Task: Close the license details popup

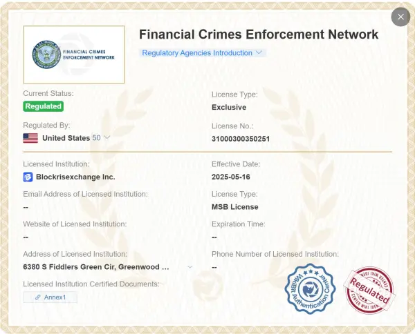Action: [x=400, y=17]
